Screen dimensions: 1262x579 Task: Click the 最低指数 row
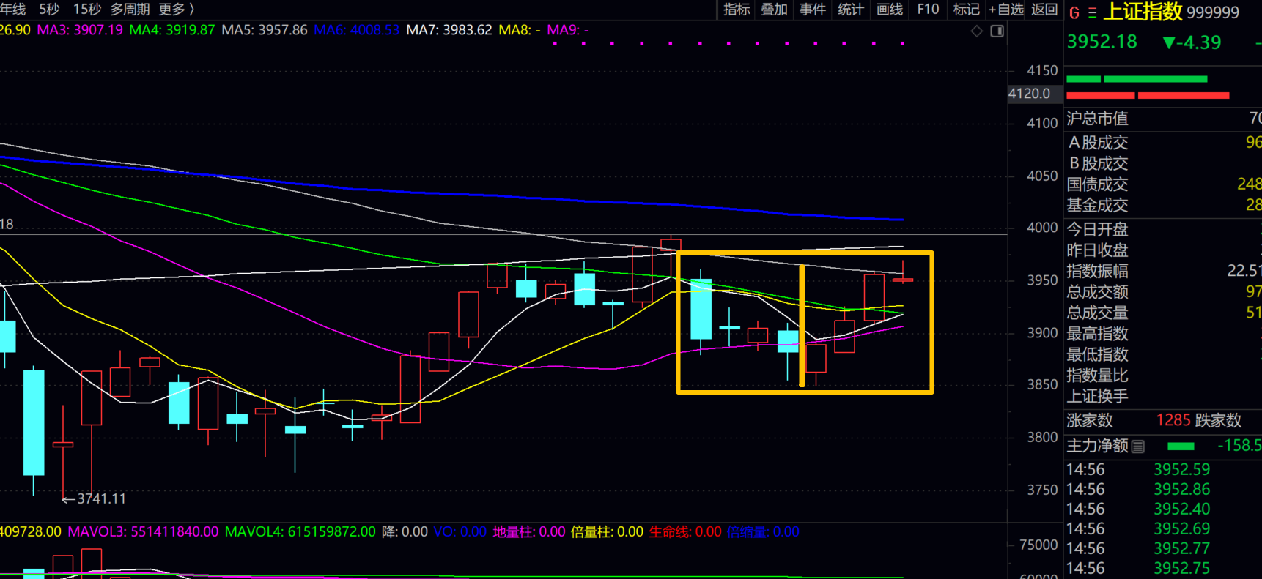1163,354
